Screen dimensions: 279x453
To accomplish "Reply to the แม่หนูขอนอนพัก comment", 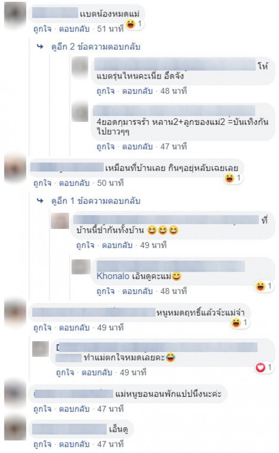I will 75,409.
